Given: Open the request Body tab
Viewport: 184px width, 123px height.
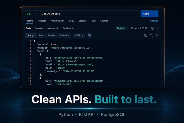Looking at the screenshot, I should point(71,21).
